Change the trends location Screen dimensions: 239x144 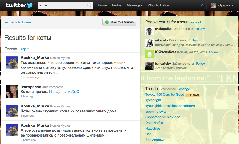pyautogui.click(x=184, y=89)
